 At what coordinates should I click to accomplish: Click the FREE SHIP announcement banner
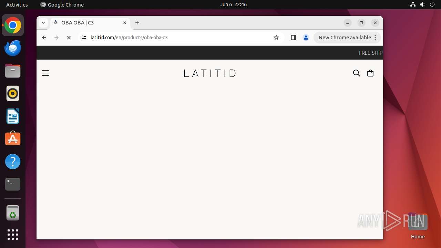(371, 53)
